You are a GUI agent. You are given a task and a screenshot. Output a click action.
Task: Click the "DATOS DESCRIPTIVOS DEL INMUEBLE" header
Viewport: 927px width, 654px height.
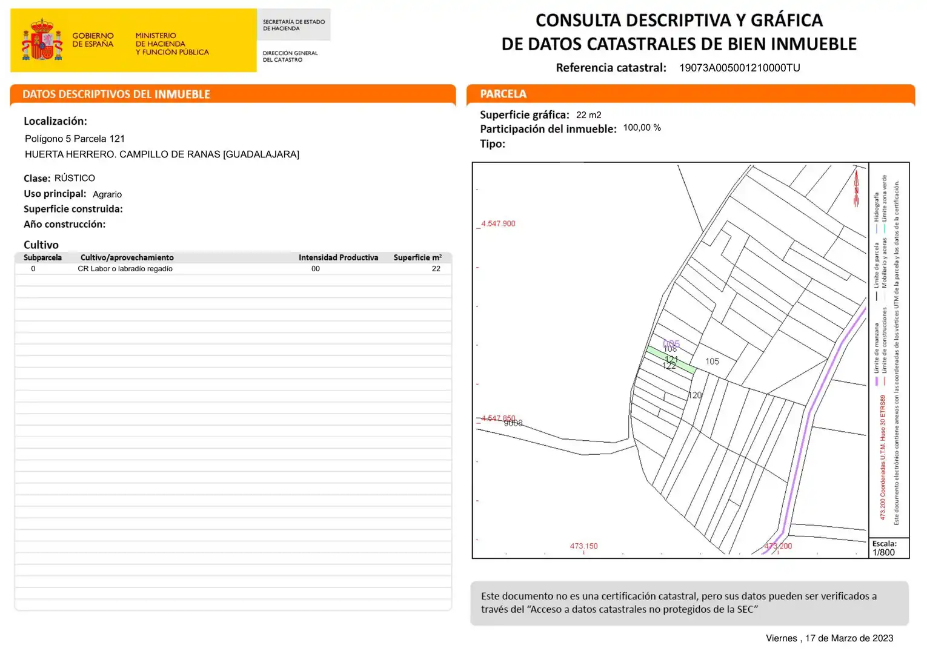coord(116,94)
